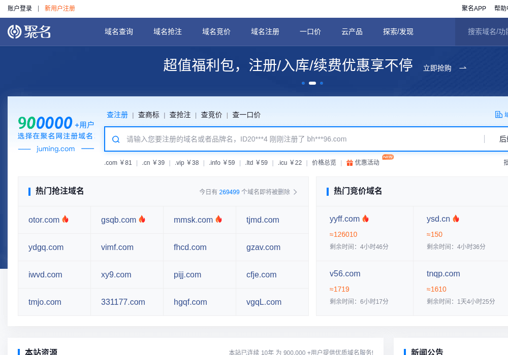The image size is (508, 355).
Task: Click .cn ¥39 price link
Action: (153, 163)
